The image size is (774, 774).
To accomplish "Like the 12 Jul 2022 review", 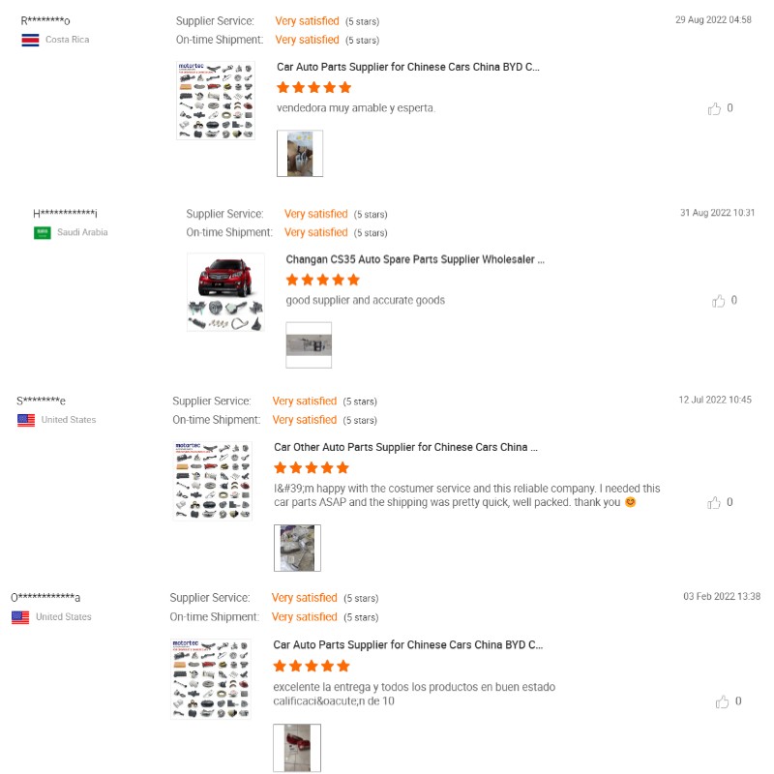I will pyautogui.click(x=715, y=503).
